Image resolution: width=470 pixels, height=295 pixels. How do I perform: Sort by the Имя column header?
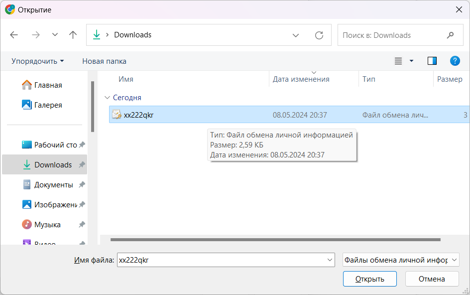pyautogui.click(x=126, y=79)
